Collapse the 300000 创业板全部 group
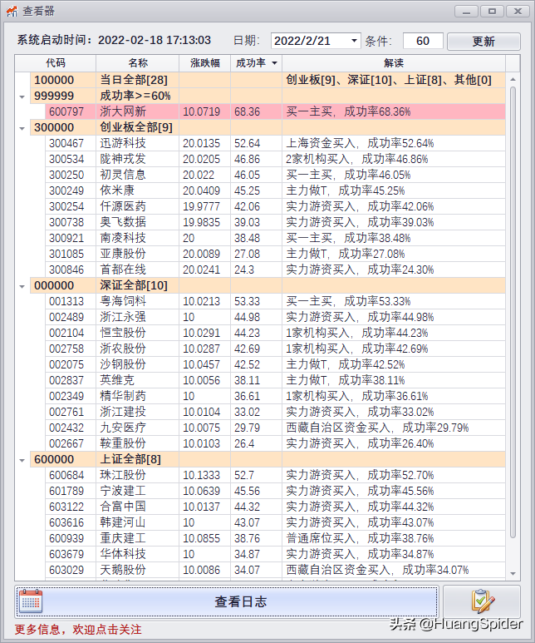535x643 pixels. coord(22,127)
